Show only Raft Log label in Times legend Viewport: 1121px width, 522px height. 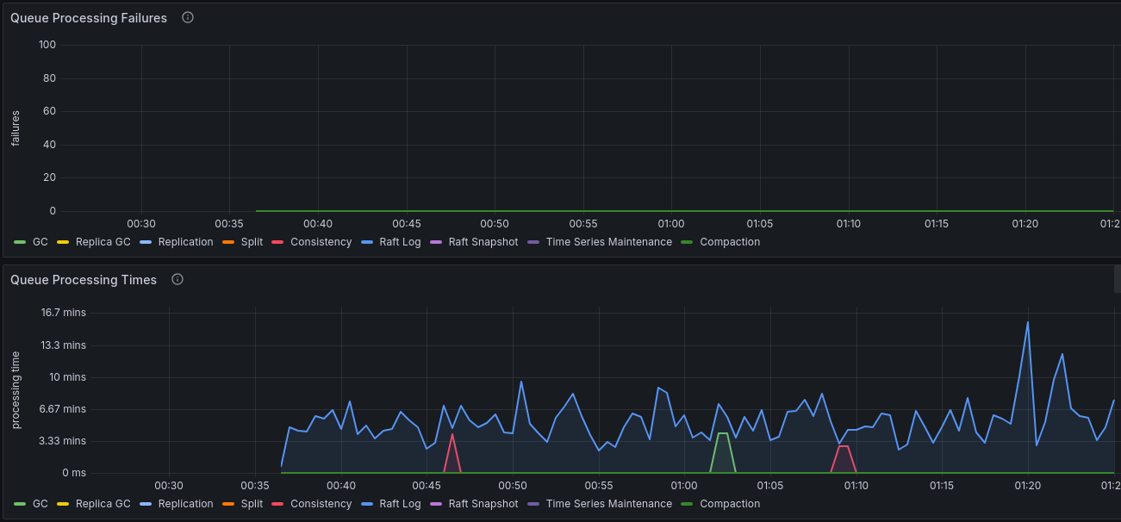[x=400, y=504]
